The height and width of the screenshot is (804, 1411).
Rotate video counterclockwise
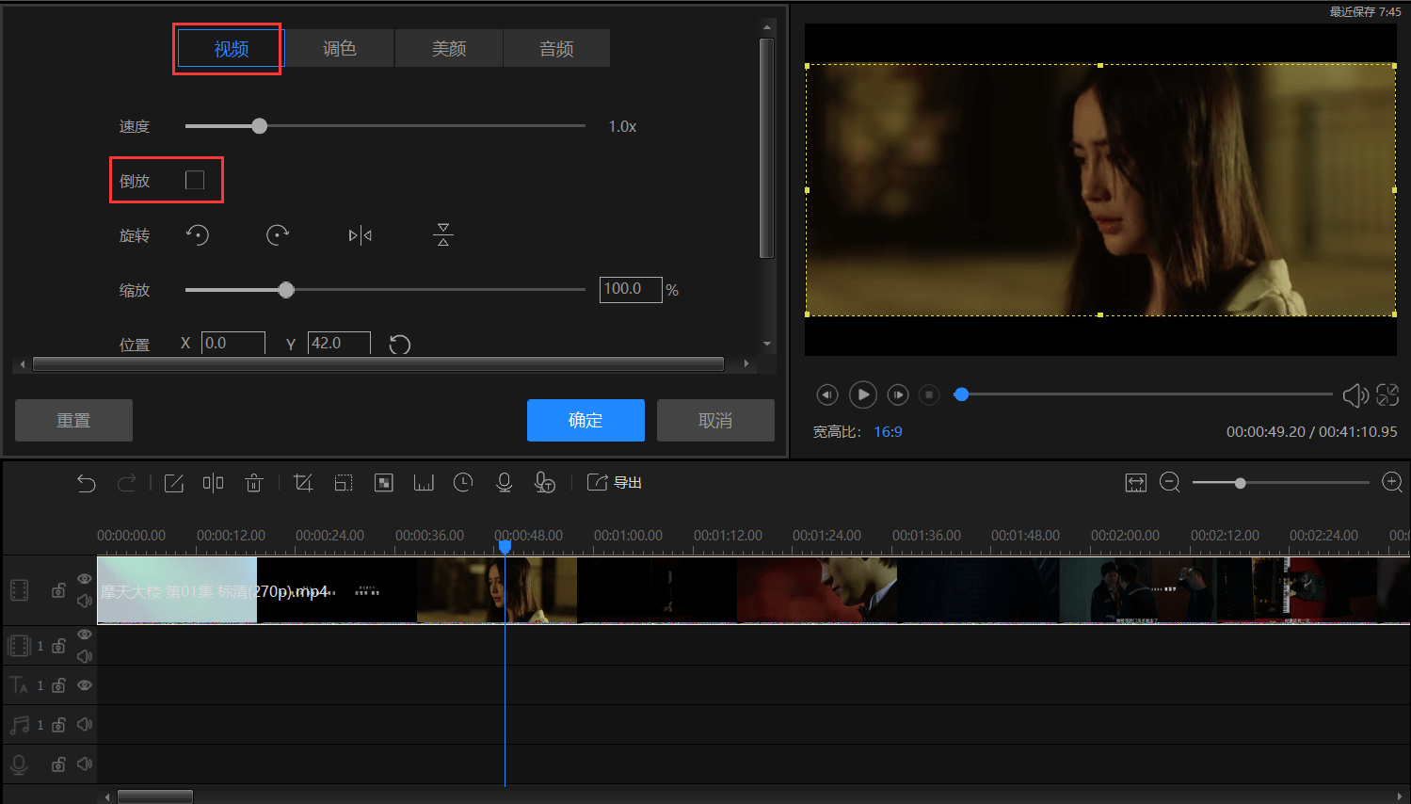coord(198,235)
